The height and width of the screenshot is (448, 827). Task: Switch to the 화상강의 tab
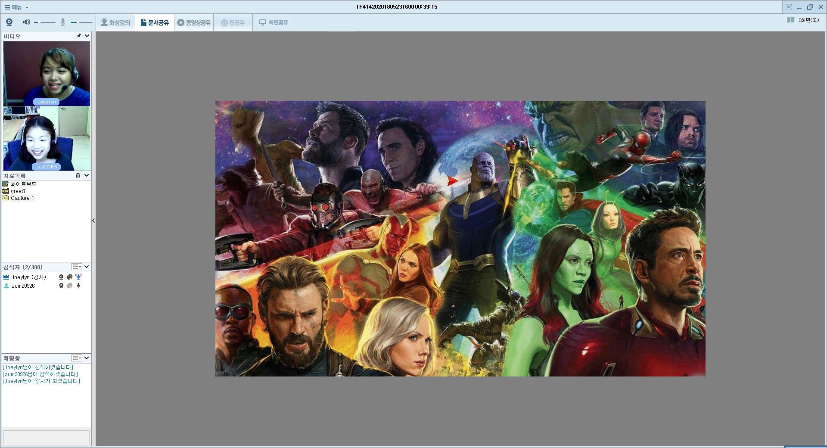coord(115,22)
